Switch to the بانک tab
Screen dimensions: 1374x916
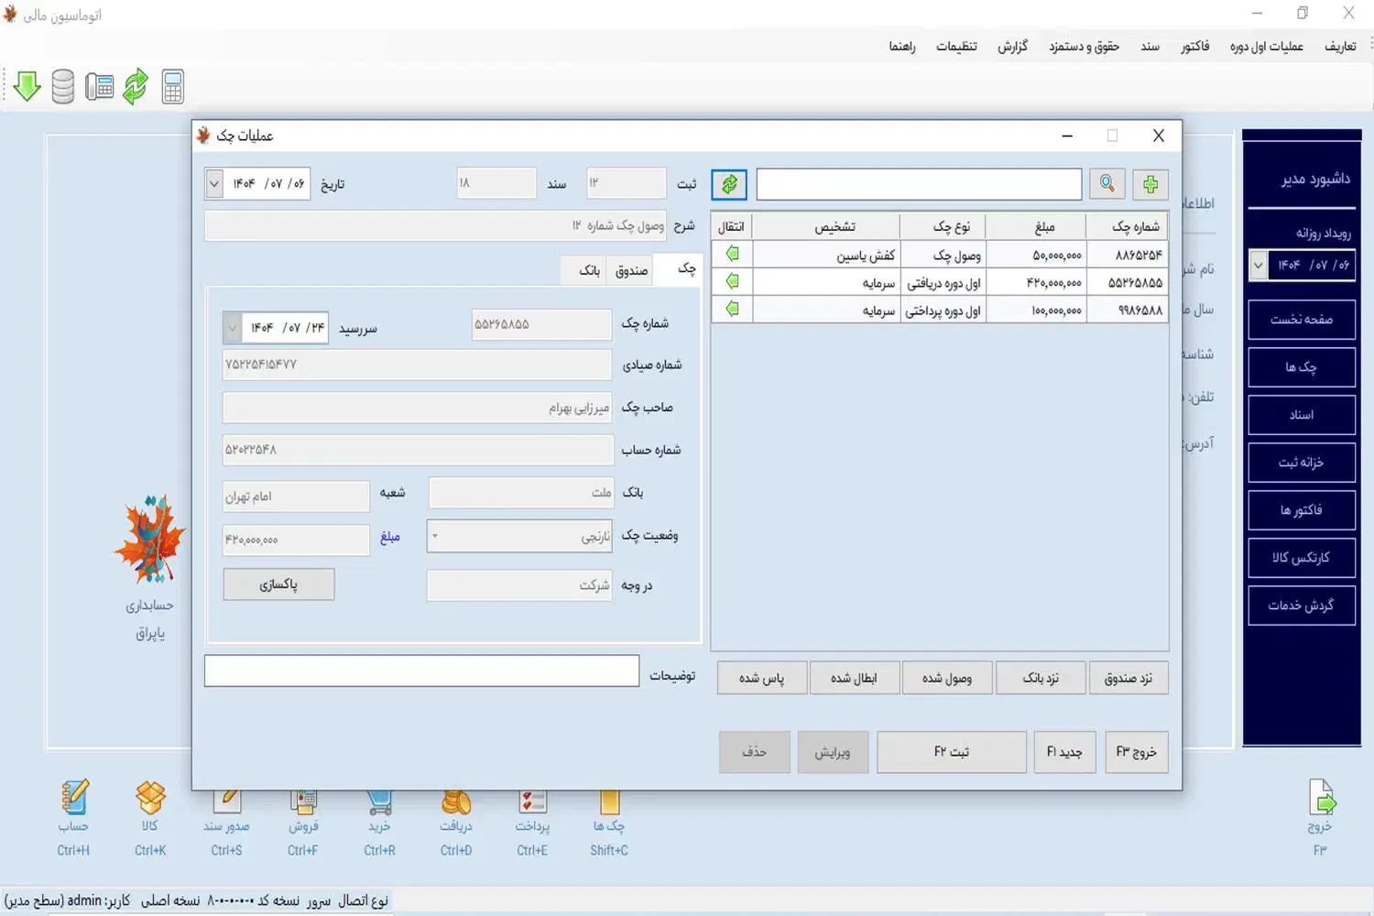click(x=589, y=270)
